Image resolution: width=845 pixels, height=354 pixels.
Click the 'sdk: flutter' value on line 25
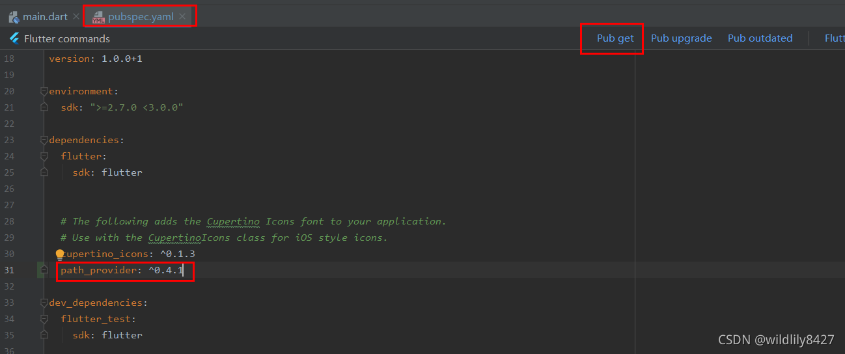pos(107,172)
